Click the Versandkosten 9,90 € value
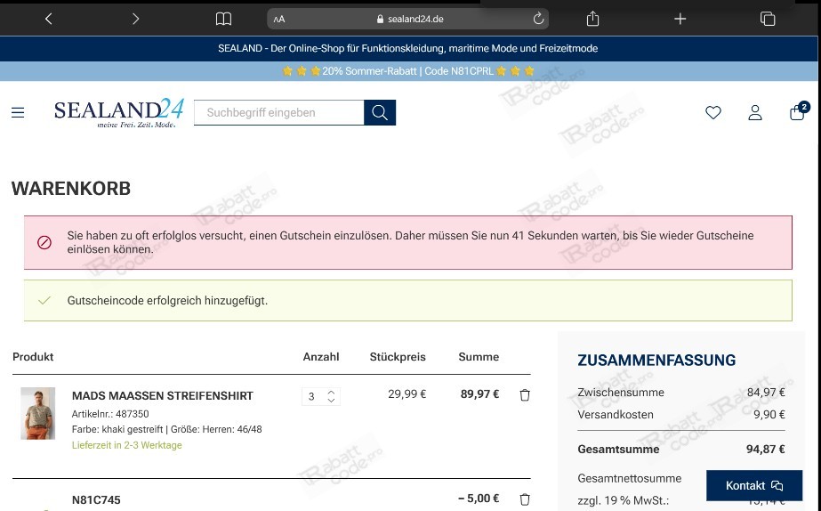 769,414
